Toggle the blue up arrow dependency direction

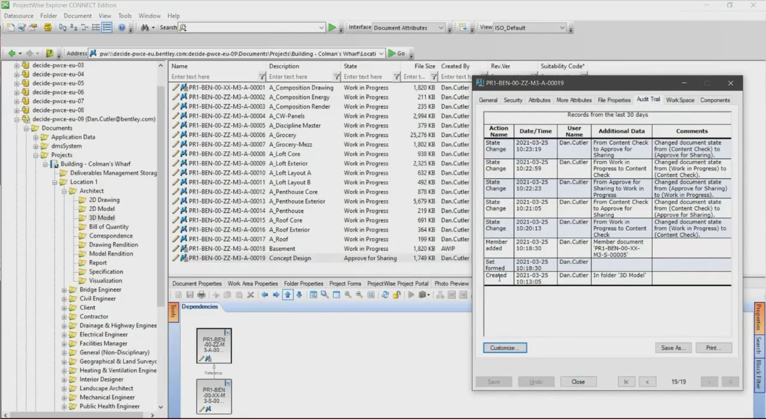(x=288, y=295)
